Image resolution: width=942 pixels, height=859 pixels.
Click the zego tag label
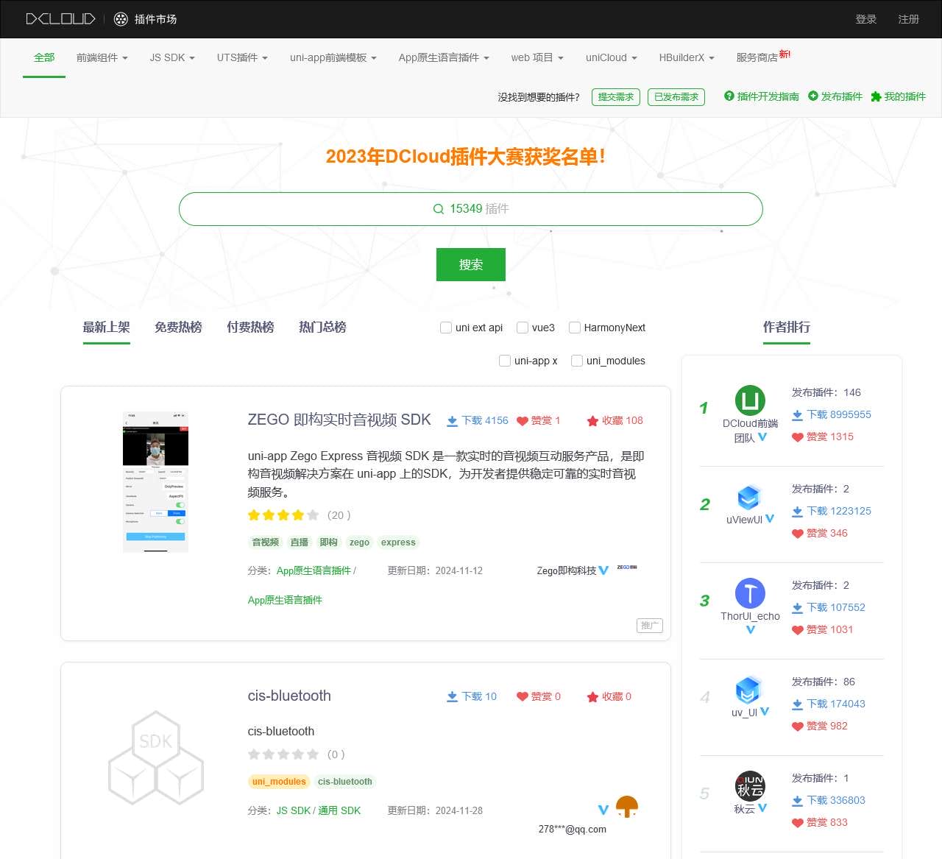click(360, 542)
